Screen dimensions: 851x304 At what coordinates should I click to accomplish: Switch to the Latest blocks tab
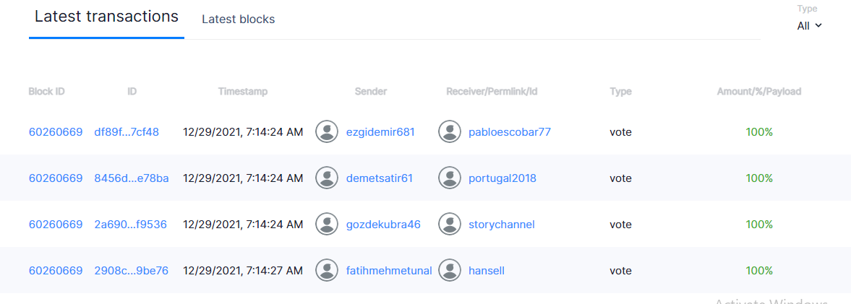[x=238, y=19]
